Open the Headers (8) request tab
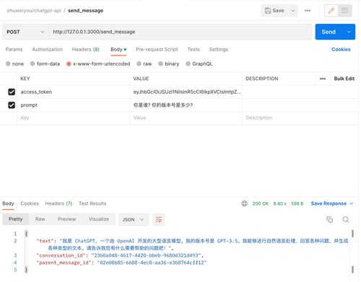 pos(86,49)
